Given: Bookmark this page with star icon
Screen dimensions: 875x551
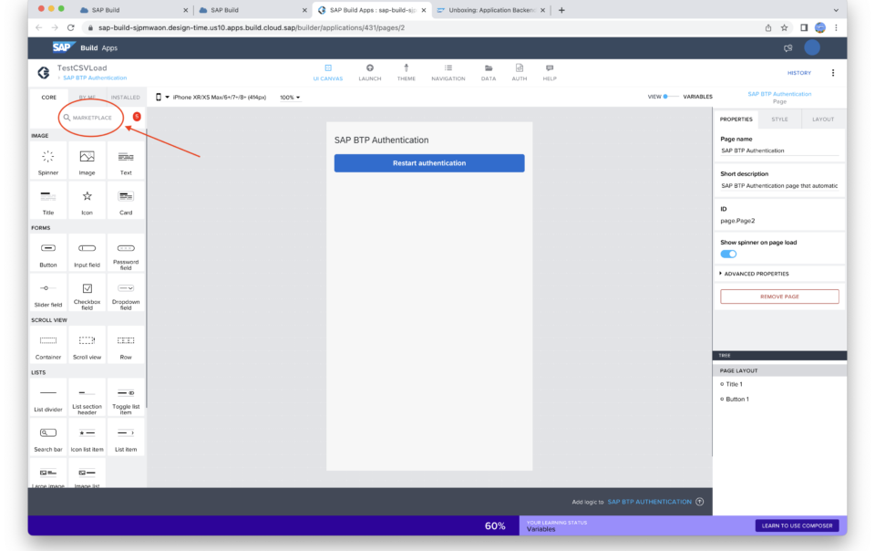Looking at the screenshot, I should pyautogui.click(x=784, y=27).
